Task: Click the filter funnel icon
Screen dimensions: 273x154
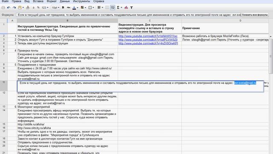Action: 132,8
